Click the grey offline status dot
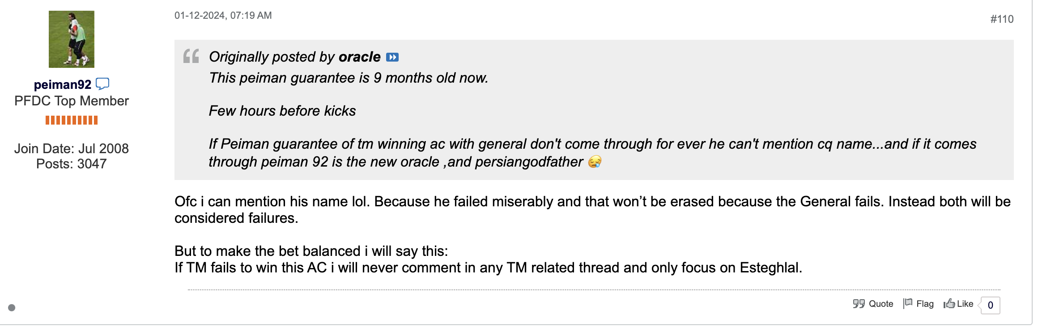Viewport: 1038px width, 326px height. [12, 308]
